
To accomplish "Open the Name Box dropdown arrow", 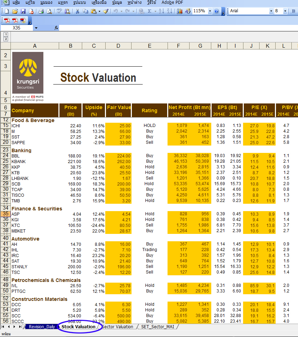I will [36, 28].
